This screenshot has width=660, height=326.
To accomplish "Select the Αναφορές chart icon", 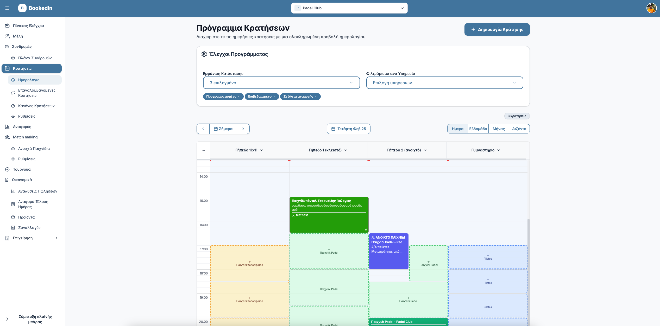I will (x=7, y=127).
